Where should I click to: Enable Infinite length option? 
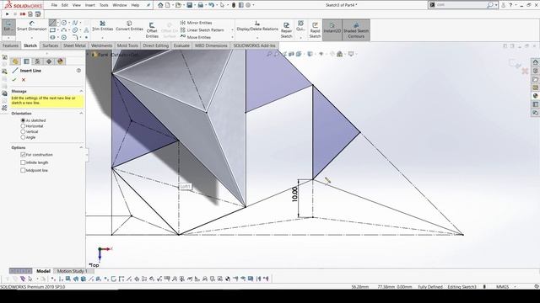click(23, 162)
